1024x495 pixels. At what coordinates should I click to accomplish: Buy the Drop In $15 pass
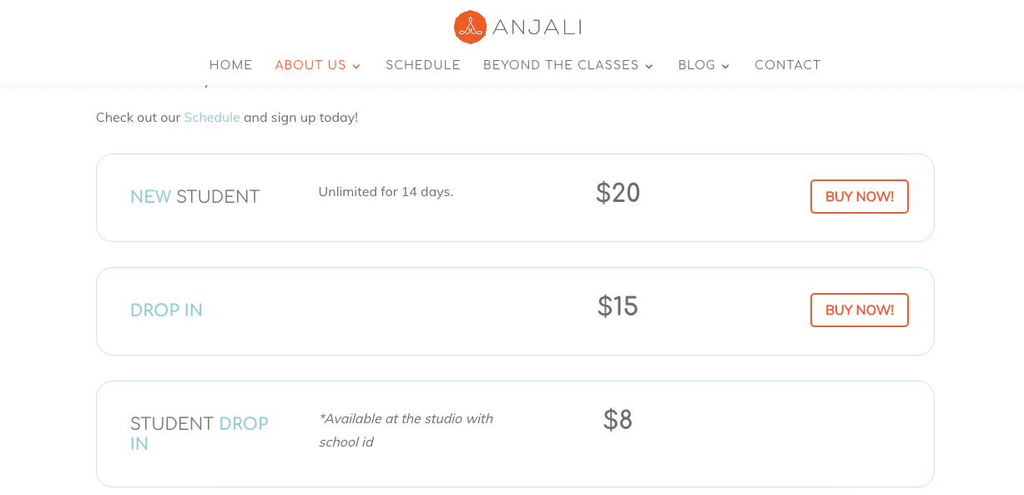pos(860,310)
